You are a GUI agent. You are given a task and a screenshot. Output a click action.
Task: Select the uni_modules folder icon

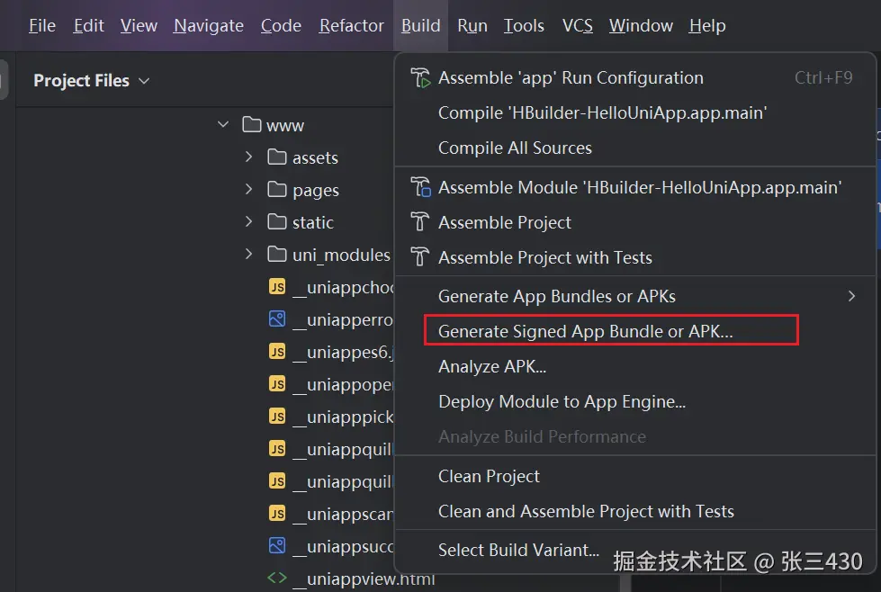[x=277, y=255]
